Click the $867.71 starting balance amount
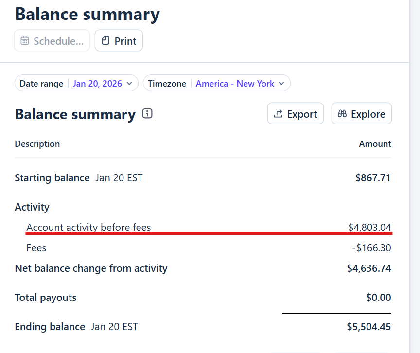Screen dimensions: 420x353 pos(373,178)
